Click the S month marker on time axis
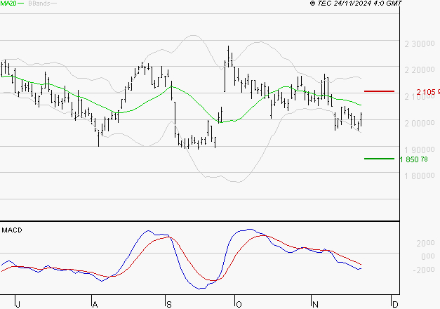 [168, 304]
